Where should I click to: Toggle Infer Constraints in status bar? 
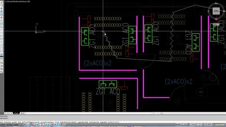click(x=25, y=125)
